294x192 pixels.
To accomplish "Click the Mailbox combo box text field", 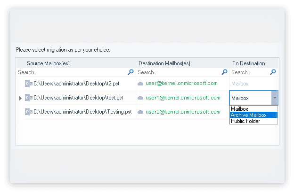I will (250, 98).
